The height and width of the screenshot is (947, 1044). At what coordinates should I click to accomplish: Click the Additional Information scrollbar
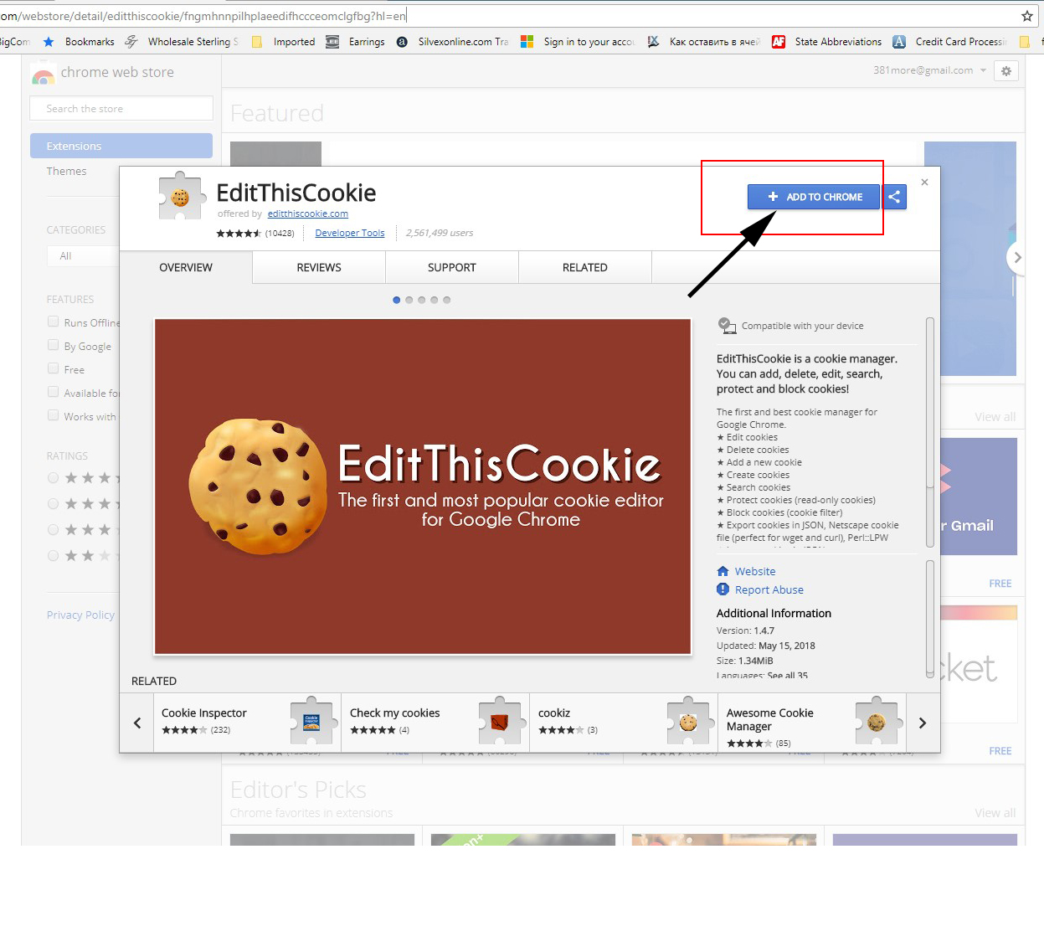[x=929, y=618]
